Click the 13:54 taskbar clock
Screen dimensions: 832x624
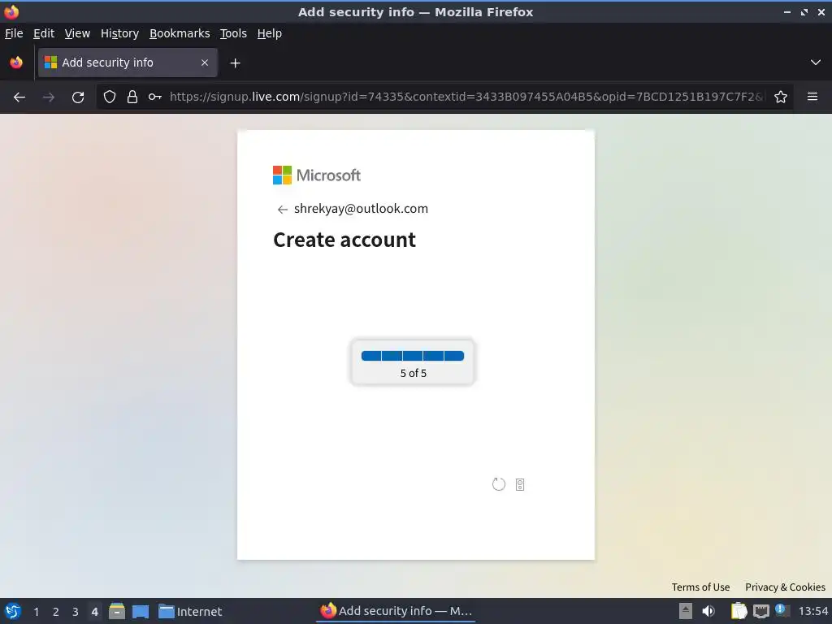tap(812, 611)
